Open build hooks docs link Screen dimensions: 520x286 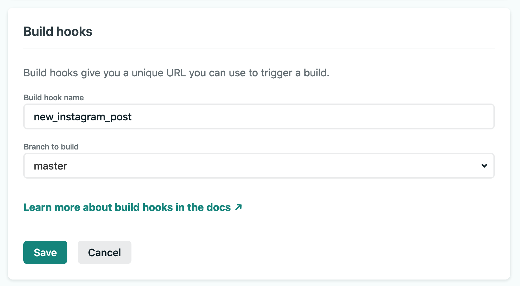click(133, 207)
